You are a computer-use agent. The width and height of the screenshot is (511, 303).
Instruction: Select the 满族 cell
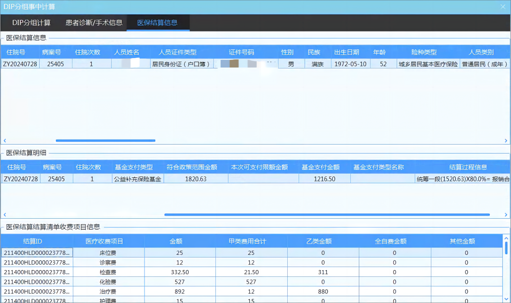coord(317,64)
